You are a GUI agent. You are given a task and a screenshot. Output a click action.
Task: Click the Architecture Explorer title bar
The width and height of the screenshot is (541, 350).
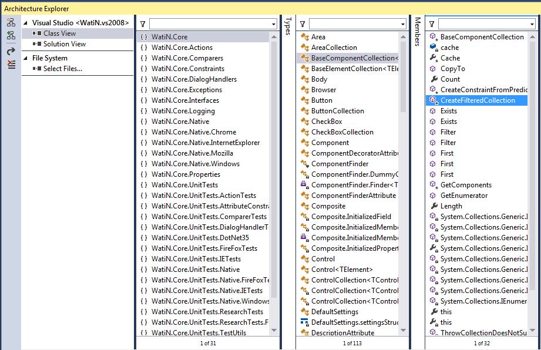tap(270, 9)
